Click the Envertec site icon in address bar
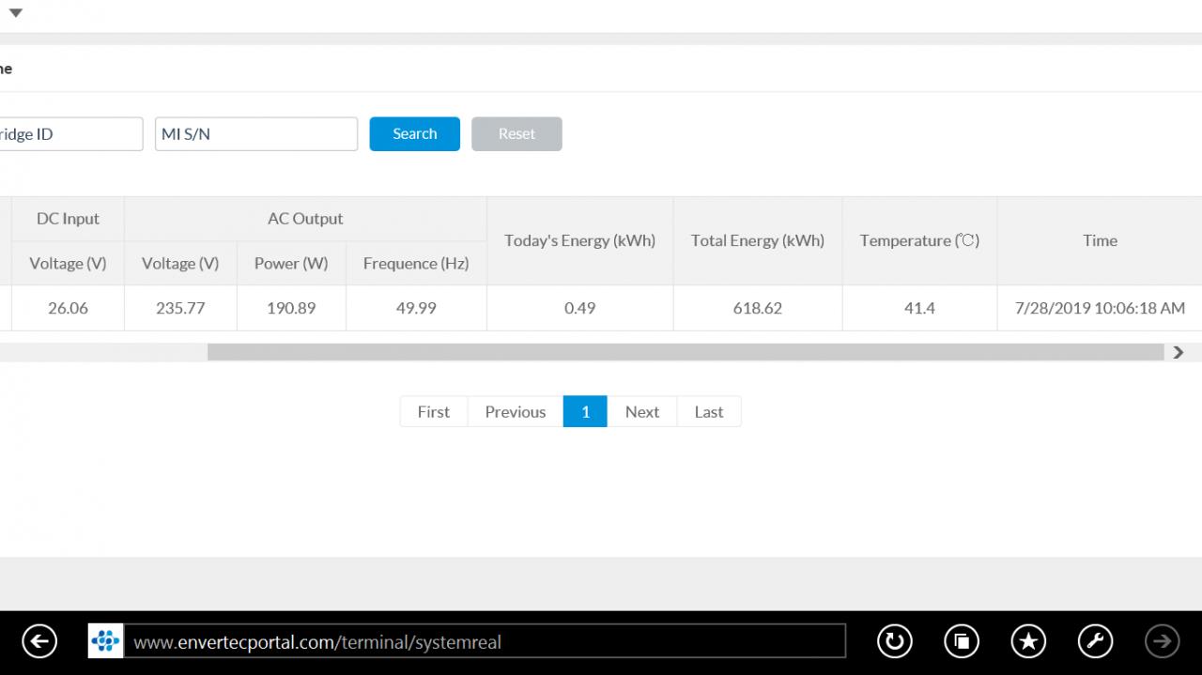The height and width of the screenshot is (675, 1202). [x=105, y=641]
